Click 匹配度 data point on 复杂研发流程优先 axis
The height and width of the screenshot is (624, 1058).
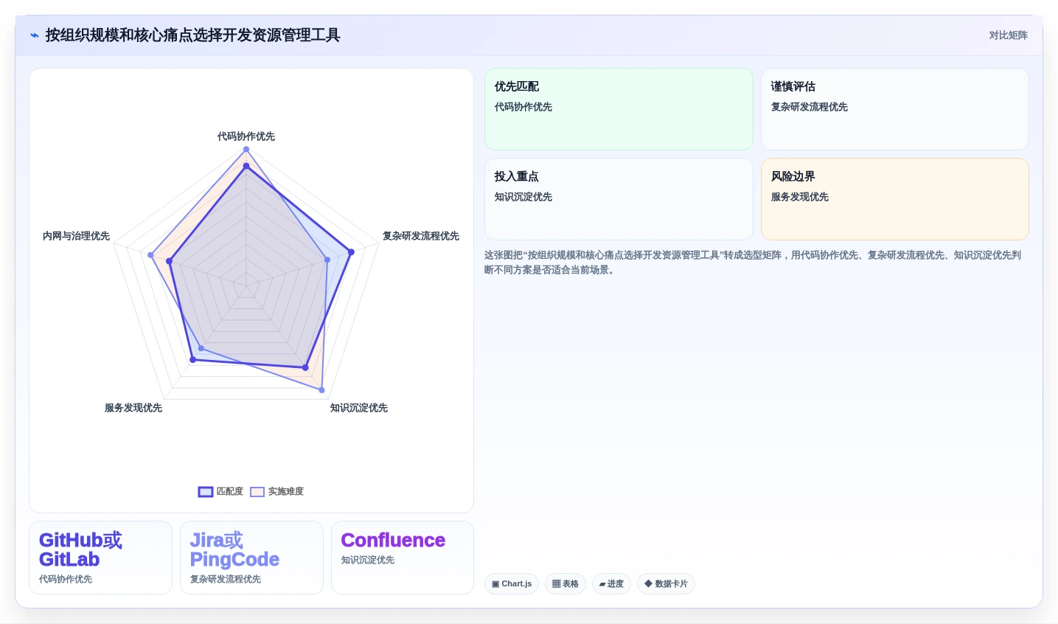coord(351,252)
